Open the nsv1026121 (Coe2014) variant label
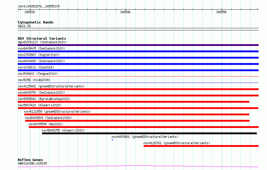The width and height of the screenshot is (267, 170). (36, 67)
